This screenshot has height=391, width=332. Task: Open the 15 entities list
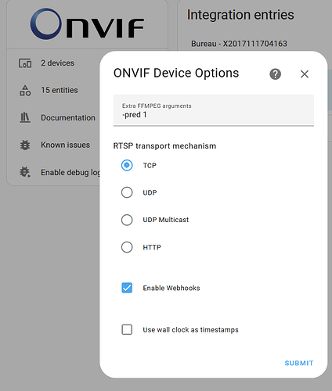click(60, 90)
